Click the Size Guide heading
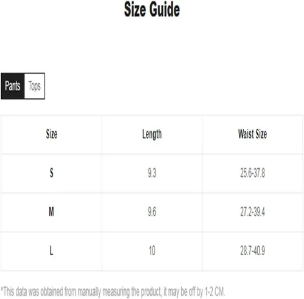 pyautogui.click(x=152, y=10)
